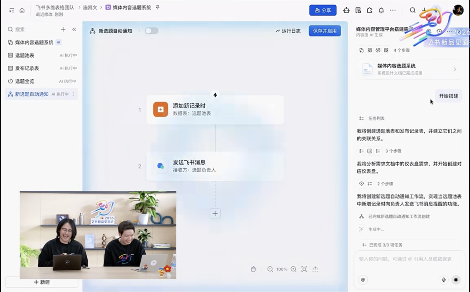
Task: Click the microphone icon in chat input
Action: click(x=444, y=280)
